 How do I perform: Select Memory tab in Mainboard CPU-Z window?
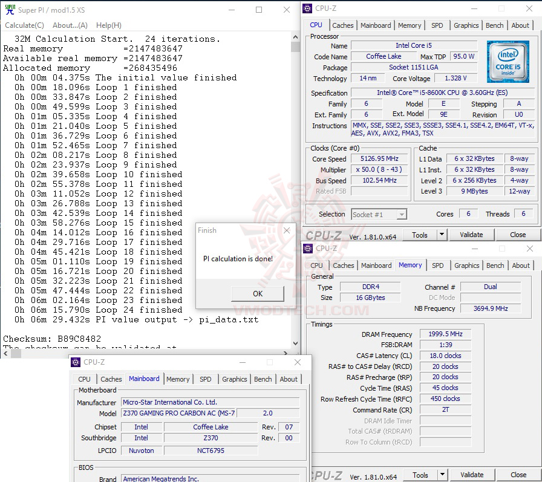point(178,379)
